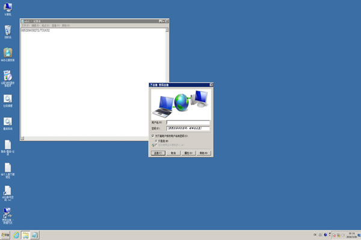Open the fourth desktop icon with disc

tap(8, 76)
